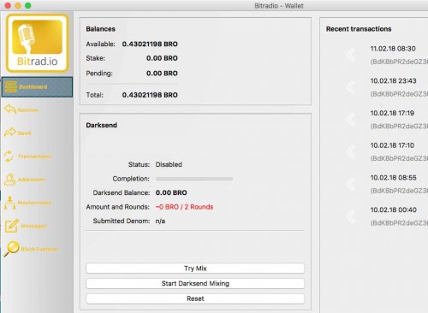Open the Dashboard page in sidebar
The image size is (428, 313).
pos(37,87)
